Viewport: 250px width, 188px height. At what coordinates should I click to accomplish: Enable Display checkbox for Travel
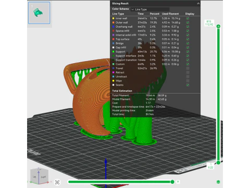187,68
